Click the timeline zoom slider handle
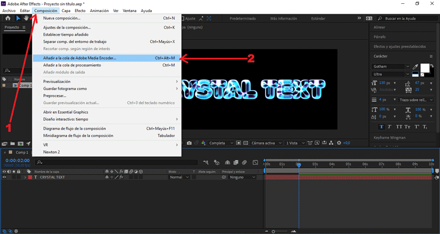The image size is (440, 234). [x=273, y=231]
